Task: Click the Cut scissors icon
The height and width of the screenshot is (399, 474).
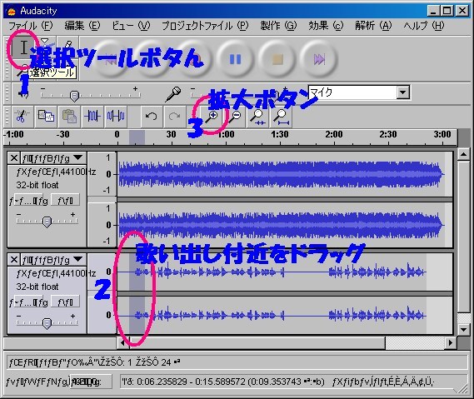Action: pyautogui.click(x=22, y=117)
